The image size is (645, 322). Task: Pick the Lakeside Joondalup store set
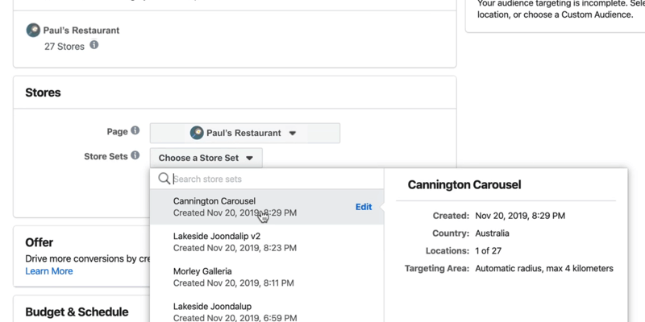[x=267, y=312]
